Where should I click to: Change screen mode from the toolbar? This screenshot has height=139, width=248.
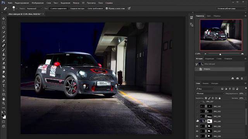(x=3, y=126)
